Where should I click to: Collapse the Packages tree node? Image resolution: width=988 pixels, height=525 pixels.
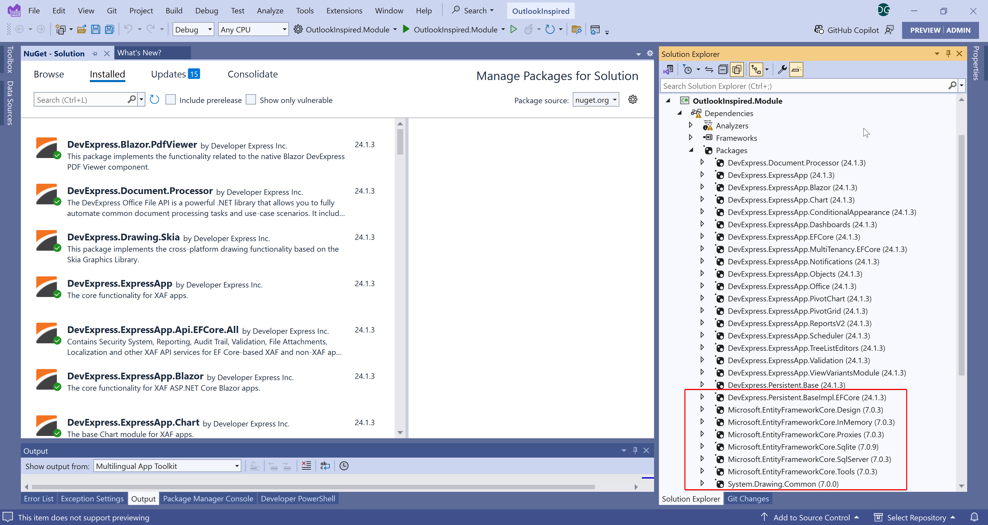[x=691, y=150]
